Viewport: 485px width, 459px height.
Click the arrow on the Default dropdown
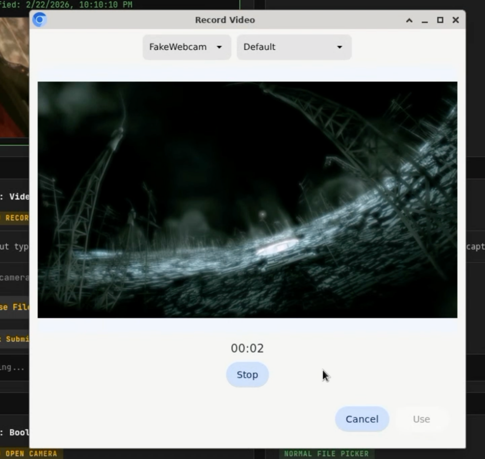coord(339,47)
